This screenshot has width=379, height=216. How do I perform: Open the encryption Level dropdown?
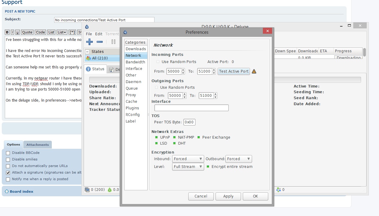188,167
